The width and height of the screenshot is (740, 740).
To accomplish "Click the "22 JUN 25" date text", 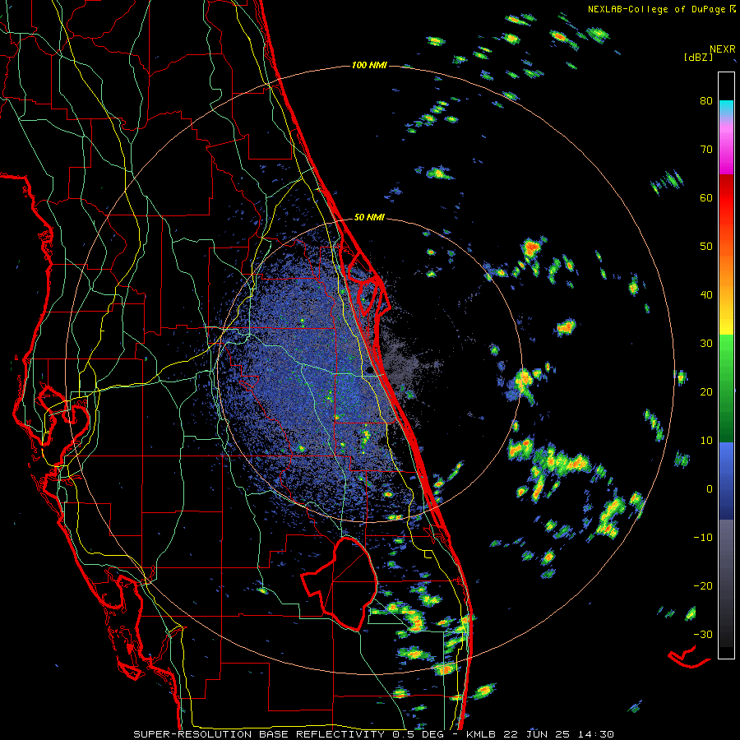I will coord(537,734).
